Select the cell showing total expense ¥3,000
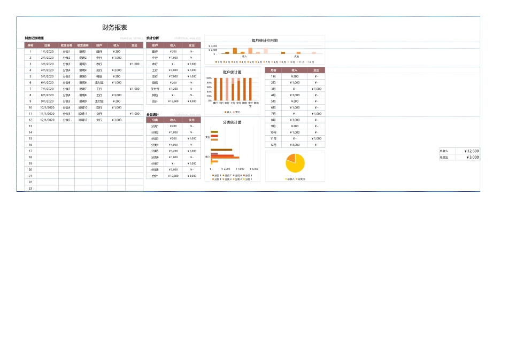 [x=468, y=158]
